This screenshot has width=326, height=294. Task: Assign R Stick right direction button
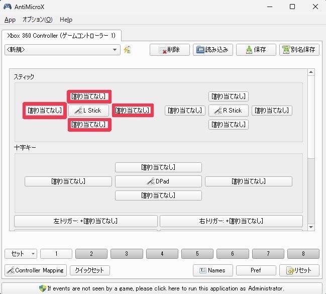272,111
